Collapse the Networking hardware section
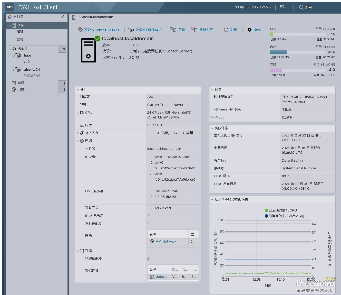341x295 pixels. (x=77, y=141)
